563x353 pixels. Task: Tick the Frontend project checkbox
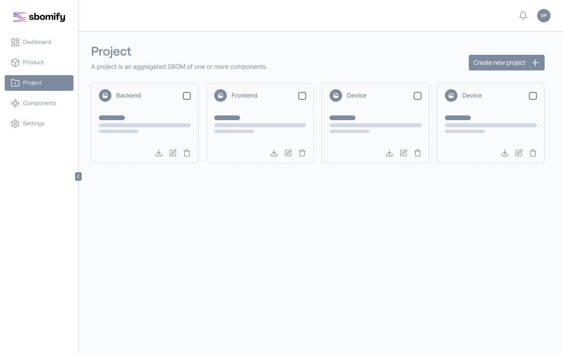(302, 96)
